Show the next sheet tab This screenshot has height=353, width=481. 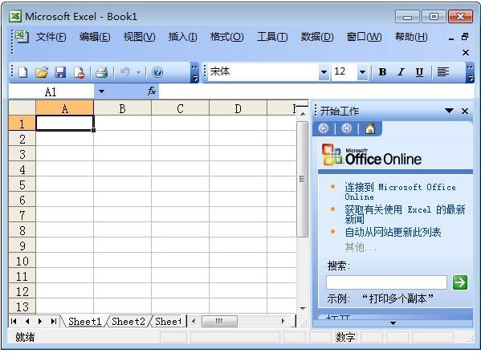(x=40, y=321)
